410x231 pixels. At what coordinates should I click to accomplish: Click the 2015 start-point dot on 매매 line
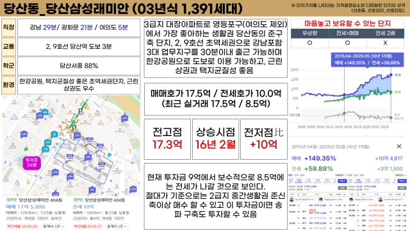coord(345,95)
